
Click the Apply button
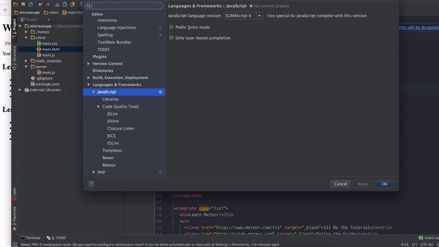[x=363, y=184]
